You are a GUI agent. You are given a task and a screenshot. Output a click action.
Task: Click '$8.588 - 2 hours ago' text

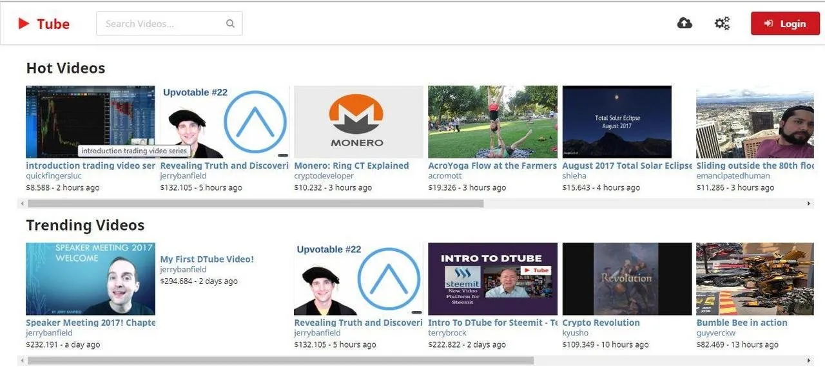(x=63, y=187)
